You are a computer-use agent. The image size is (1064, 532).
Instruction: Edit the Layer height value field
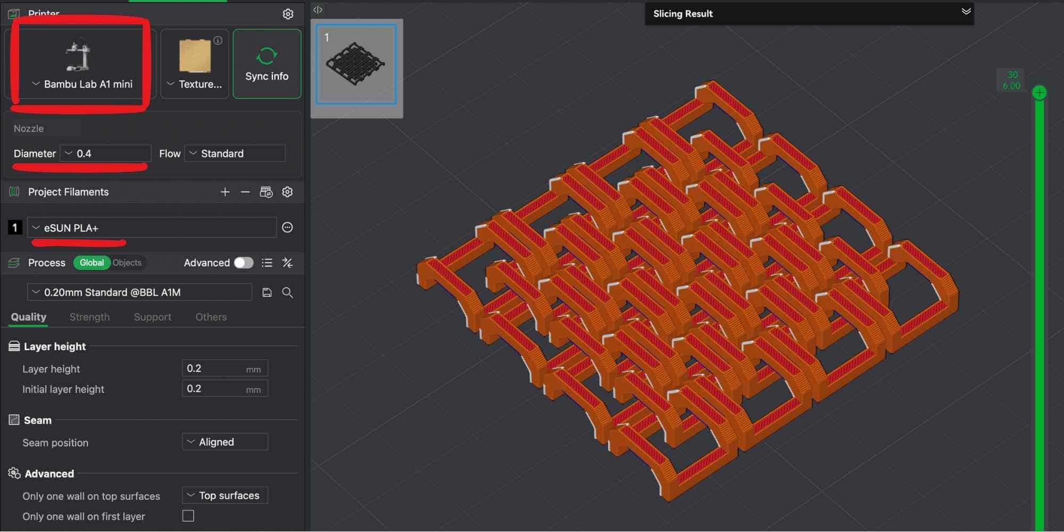pyautogui.click(x=225, y=369)
